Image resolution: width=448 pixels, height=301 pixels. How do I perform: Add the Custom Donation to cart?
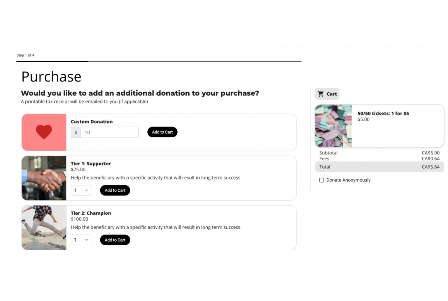coord(162,132)
